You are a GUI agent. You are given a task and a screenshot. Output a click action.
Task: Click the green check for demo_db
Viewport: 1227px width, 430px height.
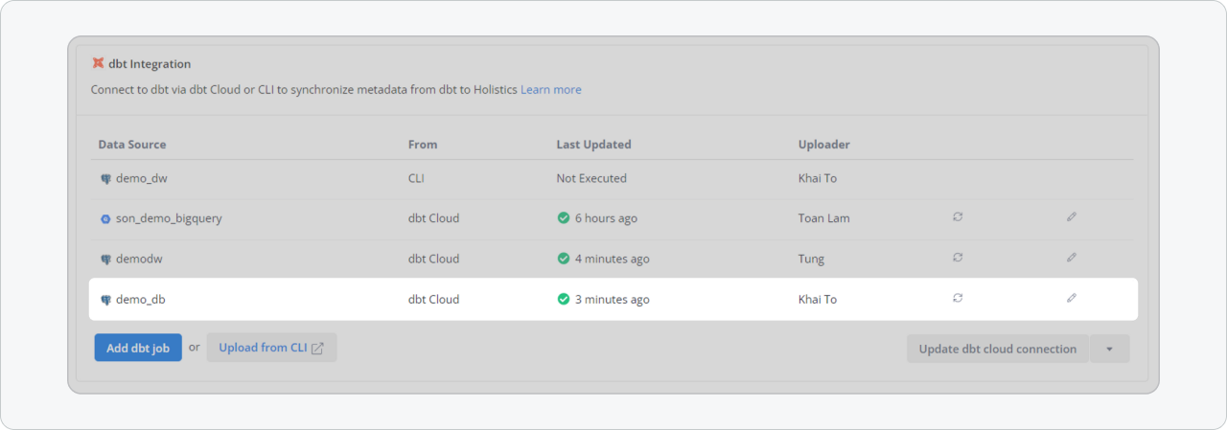coord(564,299)
